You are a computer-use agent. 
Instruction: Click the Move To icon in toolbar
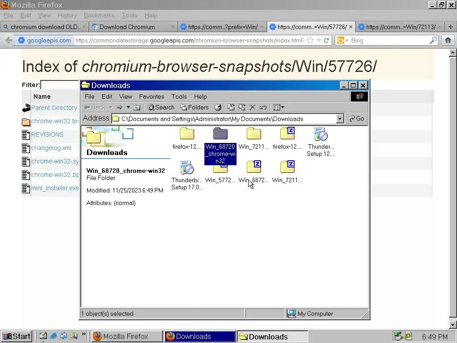point(231,107)
